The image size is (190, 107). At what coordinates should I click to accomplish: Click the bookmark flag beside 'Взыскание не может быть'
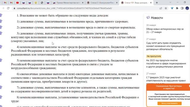(x=1, y=15)
